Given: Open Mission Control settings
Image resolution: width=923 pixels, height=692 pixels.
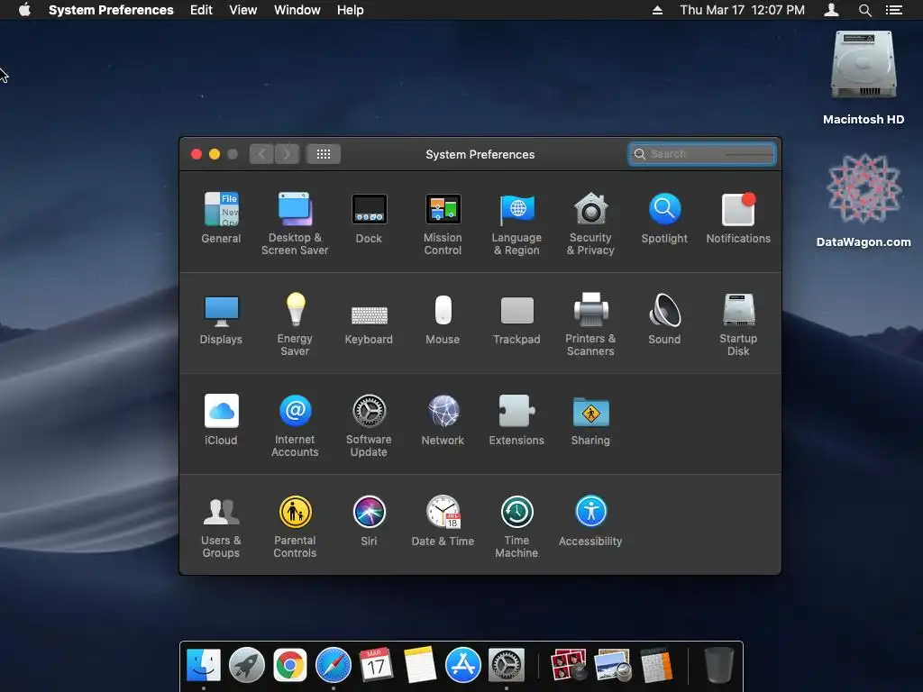Looking at the screenshot, I should click(x=443, y=223).
